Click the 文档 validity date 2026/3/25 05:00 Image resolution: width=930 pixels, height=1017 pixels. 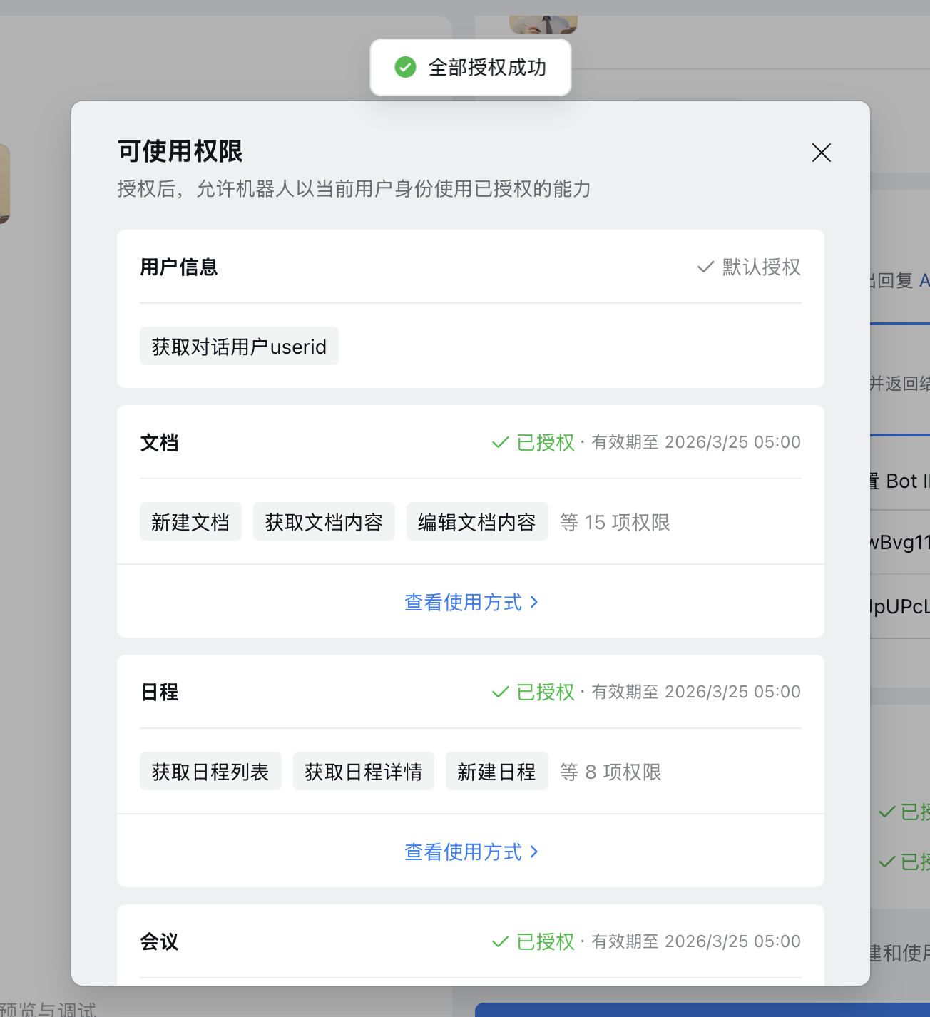(732, 443)
